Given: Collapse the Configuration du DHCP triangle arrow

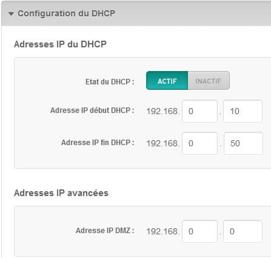Looking at the screenshot, I should (x=11, y=14).
